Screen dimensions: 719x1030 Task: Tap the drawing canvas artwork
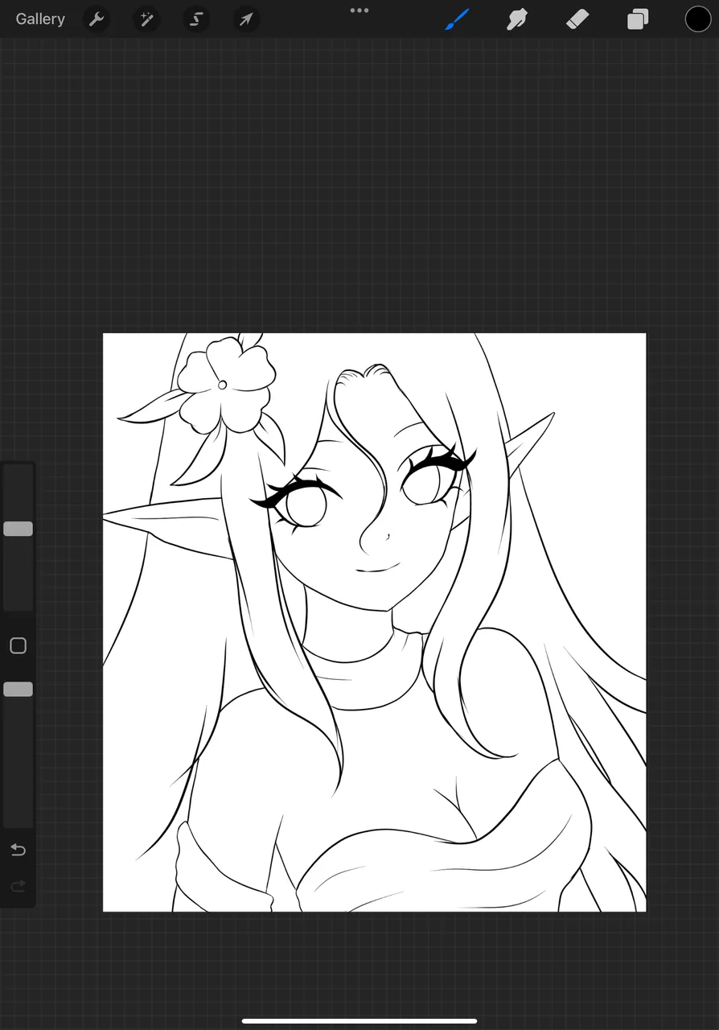375,622
